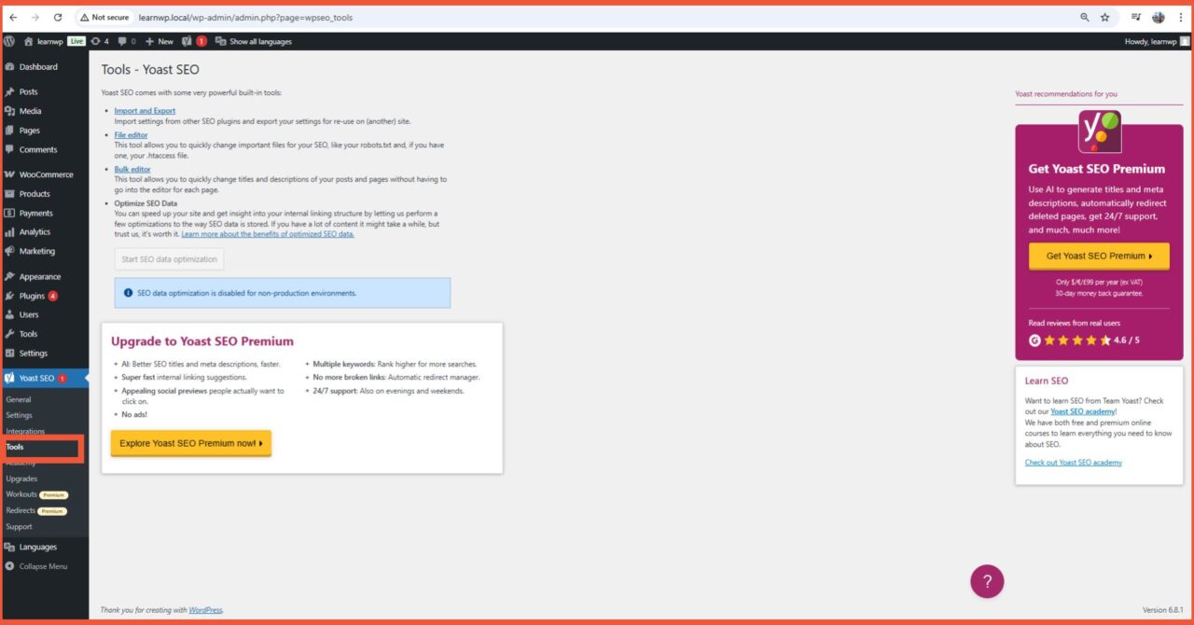
Task: Click the Get Yoast SEO Premium button
Action: [x=1099, y=256]
